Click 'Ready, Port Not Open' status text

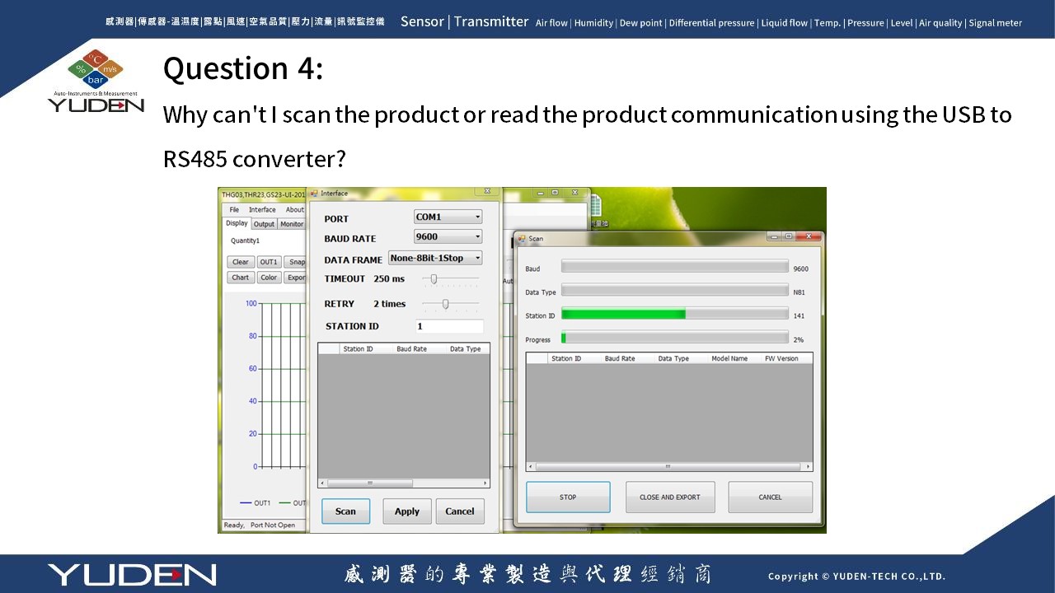(x=260, y=525)
